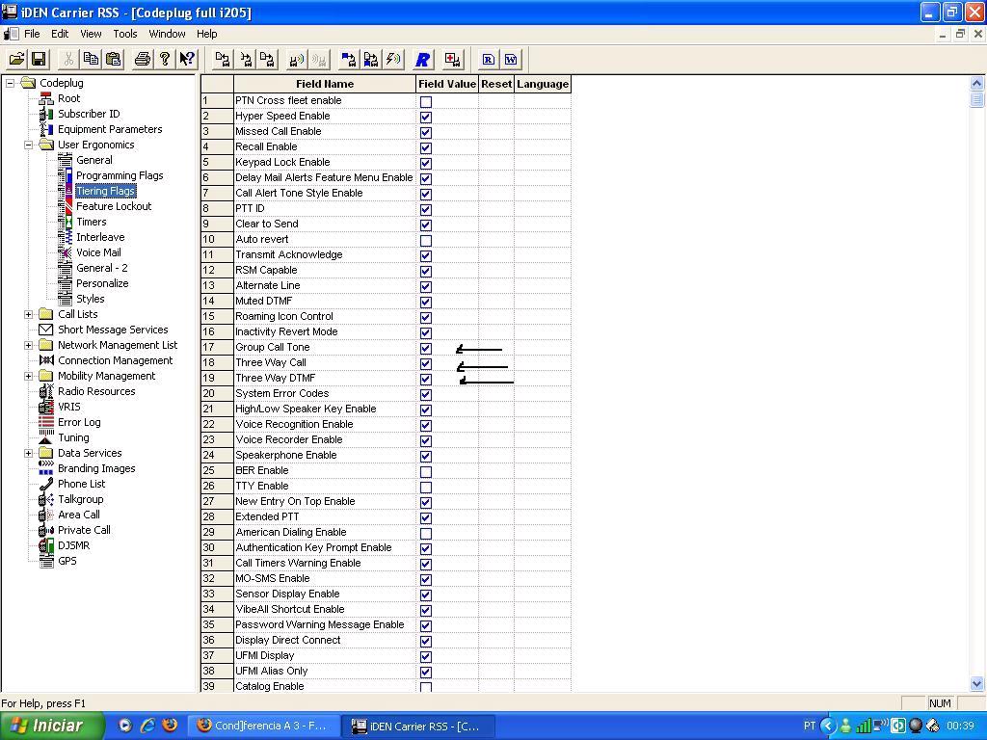Enable the American Dialing Enable checkbox
Viewport: 987px width, 740px height.
(x=426, y=533)
